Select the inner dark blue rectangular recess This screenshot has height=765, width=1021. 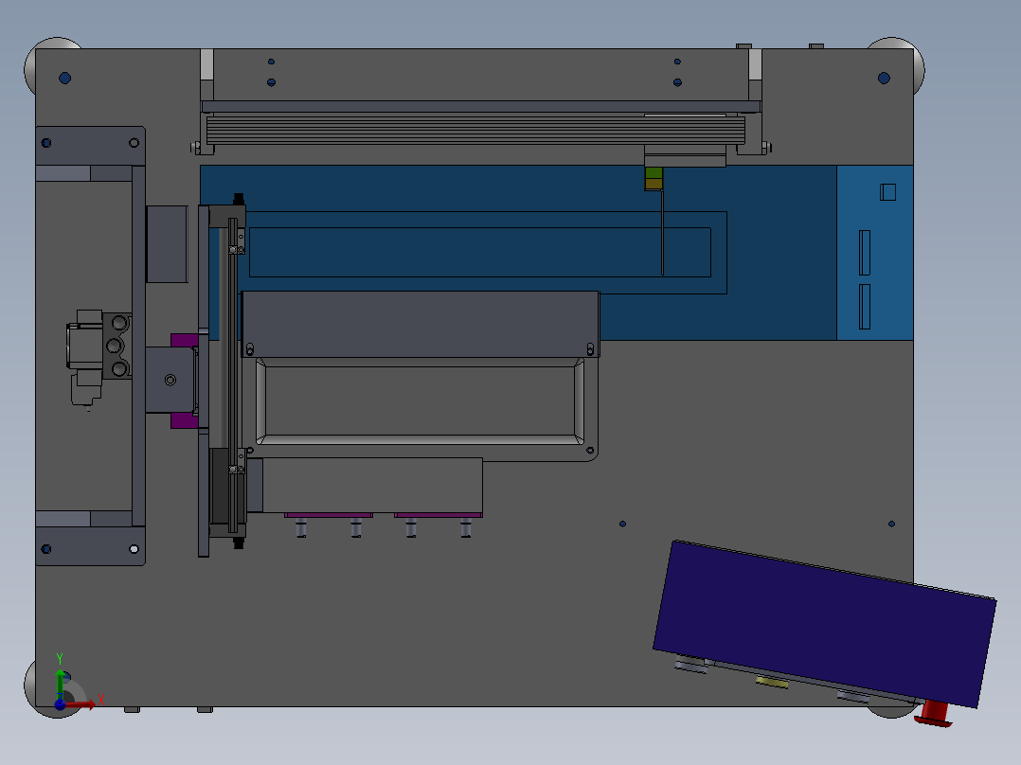pyautogui.click(x=480, y=252)
